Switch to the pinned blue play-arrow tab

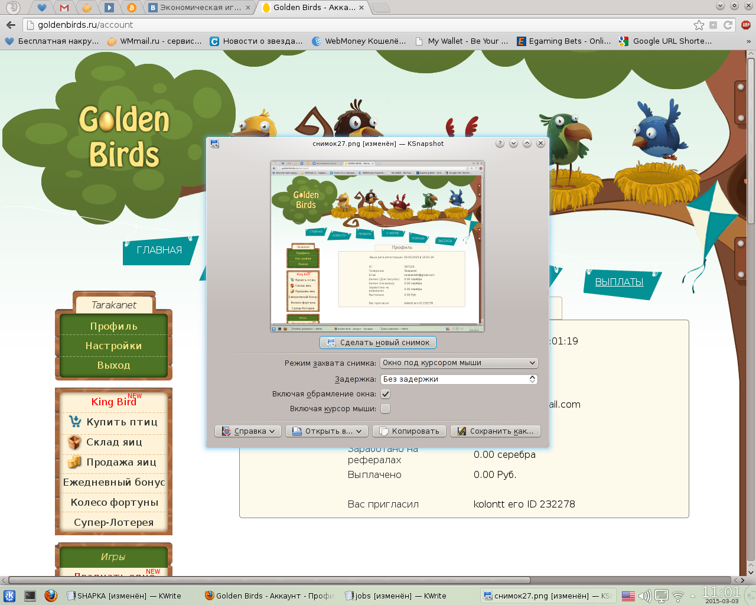point(109,8)
